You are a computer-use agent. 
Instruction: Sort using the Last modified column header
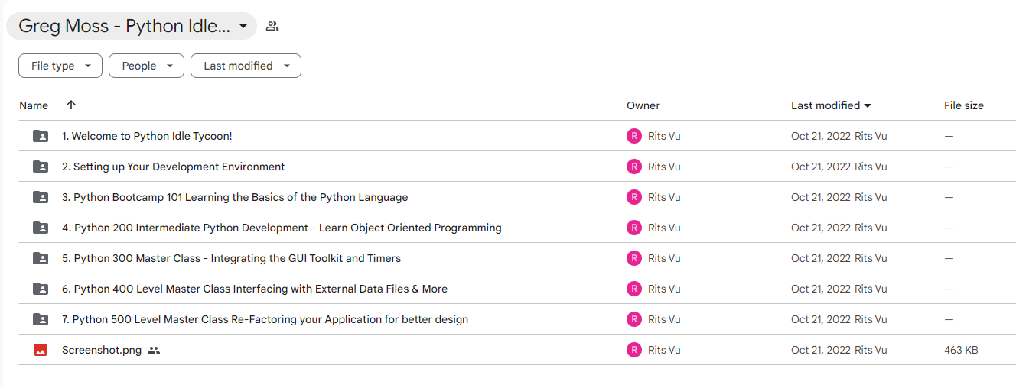pyautogui.click(x=832, y=105)
